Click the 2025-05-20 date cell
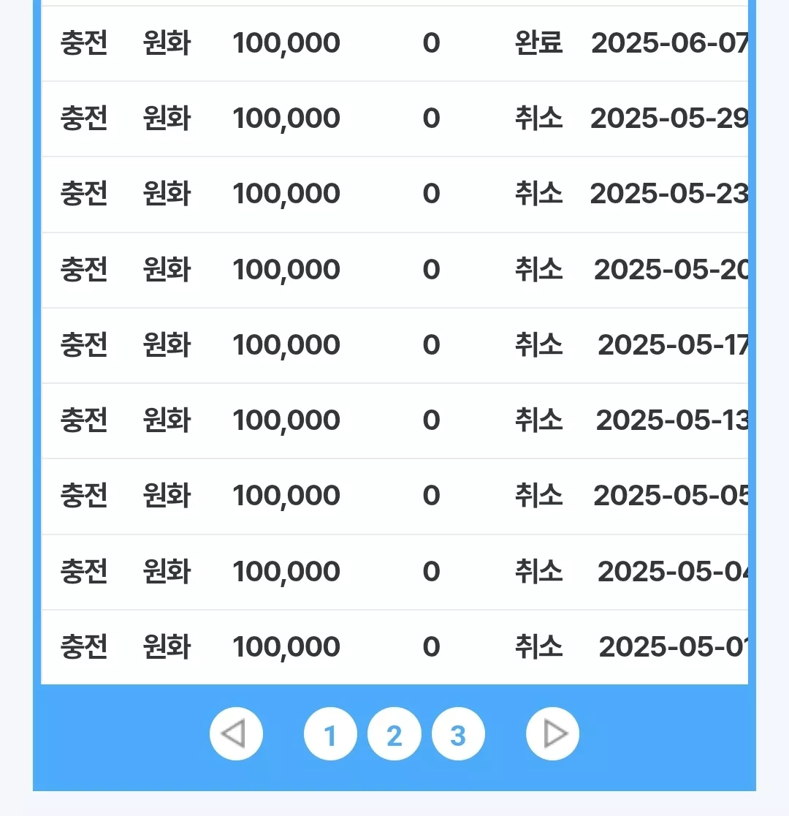The height and width of the screenshot is (816, 789). 671,270
